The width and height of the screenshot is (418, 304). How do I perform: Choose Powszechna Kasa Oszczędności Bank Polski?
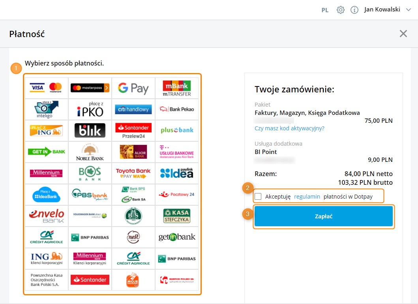47,280
